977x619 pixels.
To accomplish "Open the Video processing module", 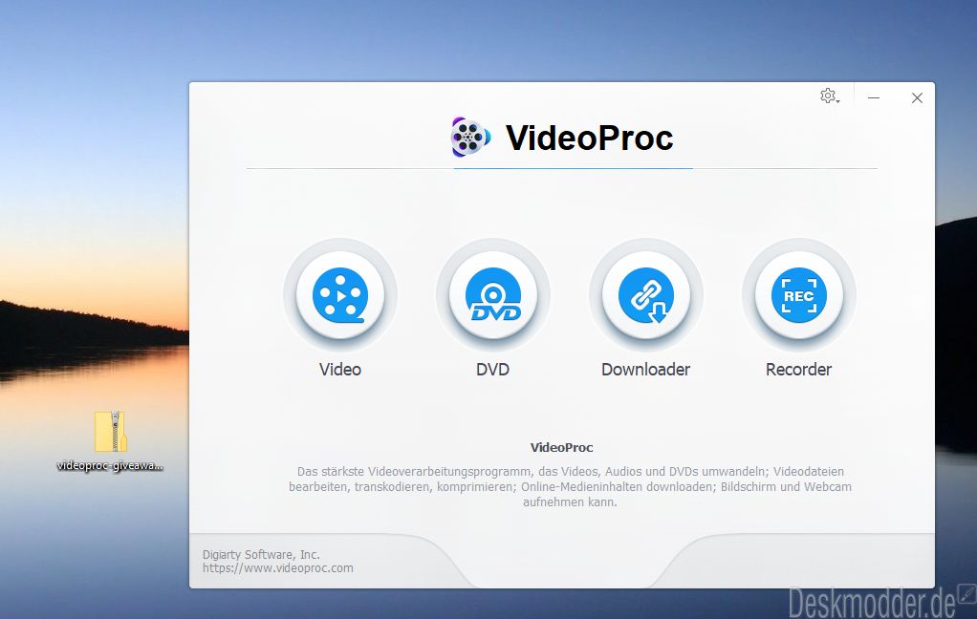I will (x=340, y=295).
